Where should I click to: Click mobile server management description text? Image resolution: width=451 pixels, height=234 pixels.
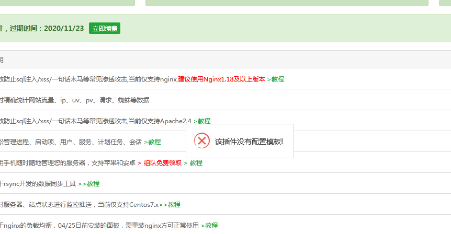coord(67,163)
